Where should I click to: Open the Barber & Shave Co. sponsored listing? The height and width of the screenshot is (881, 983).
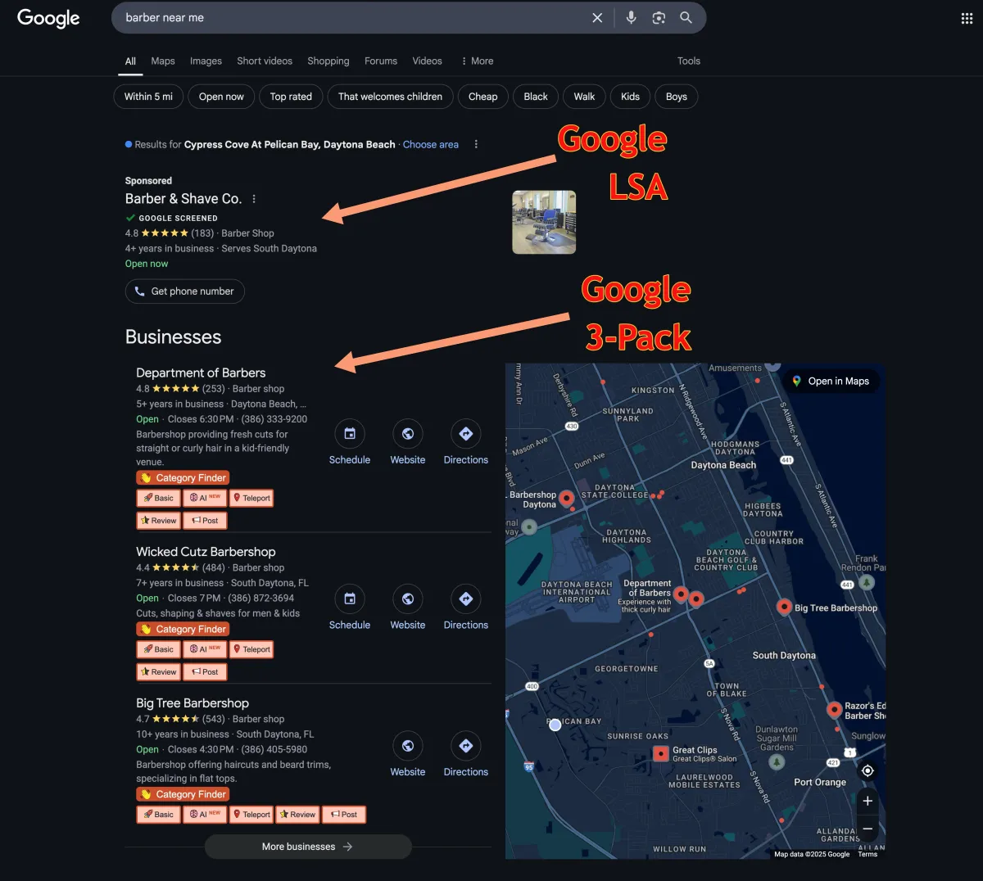pos(183,199)
